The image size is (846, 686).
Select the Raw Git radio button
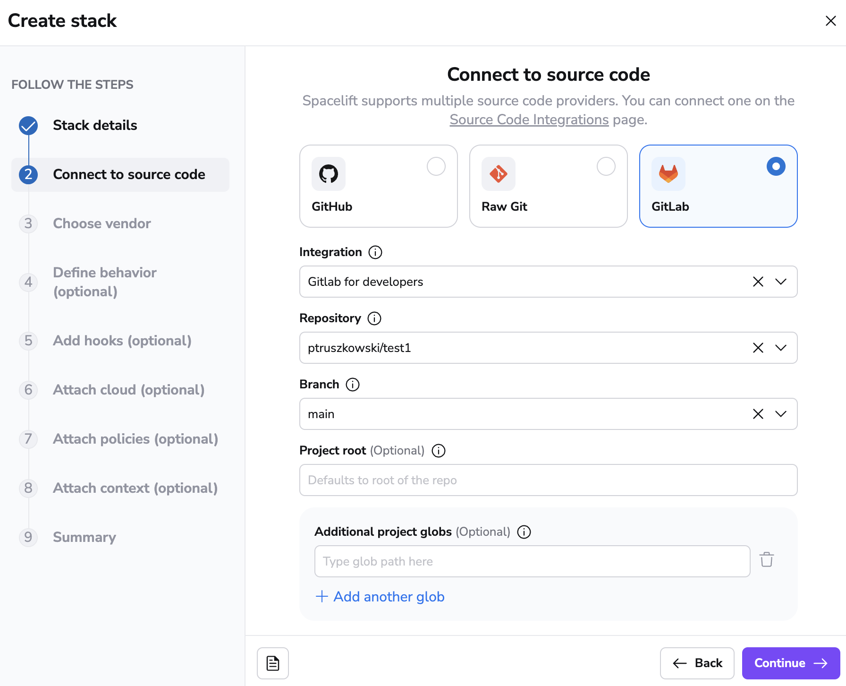click(607, 166)
